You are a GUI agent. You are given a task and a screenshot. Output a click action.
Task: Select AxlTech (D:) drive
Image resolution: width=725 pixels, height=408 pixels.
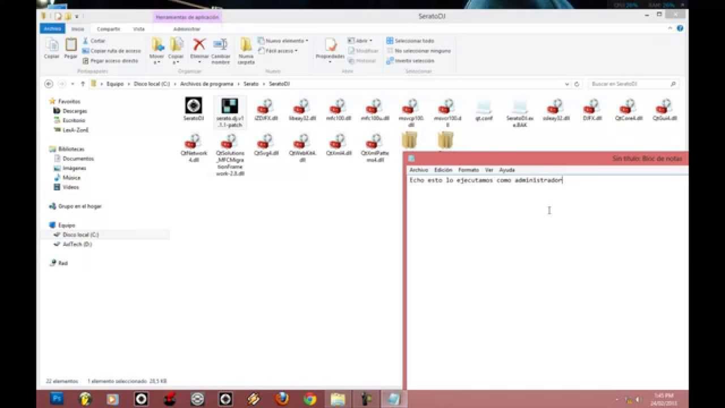pos(77,244)
